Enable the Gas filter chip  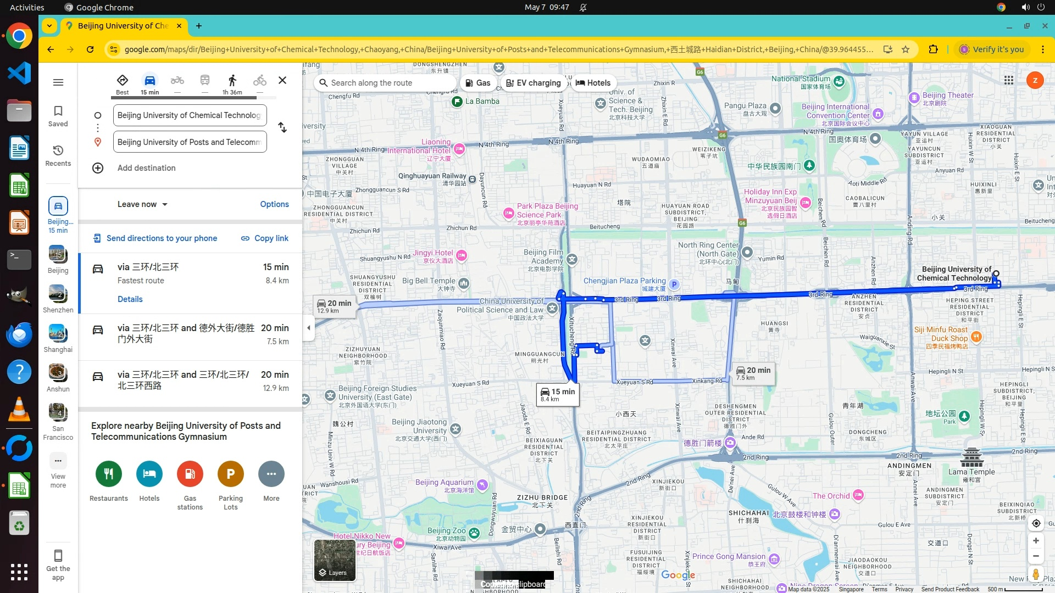click(x=477, y=83)
